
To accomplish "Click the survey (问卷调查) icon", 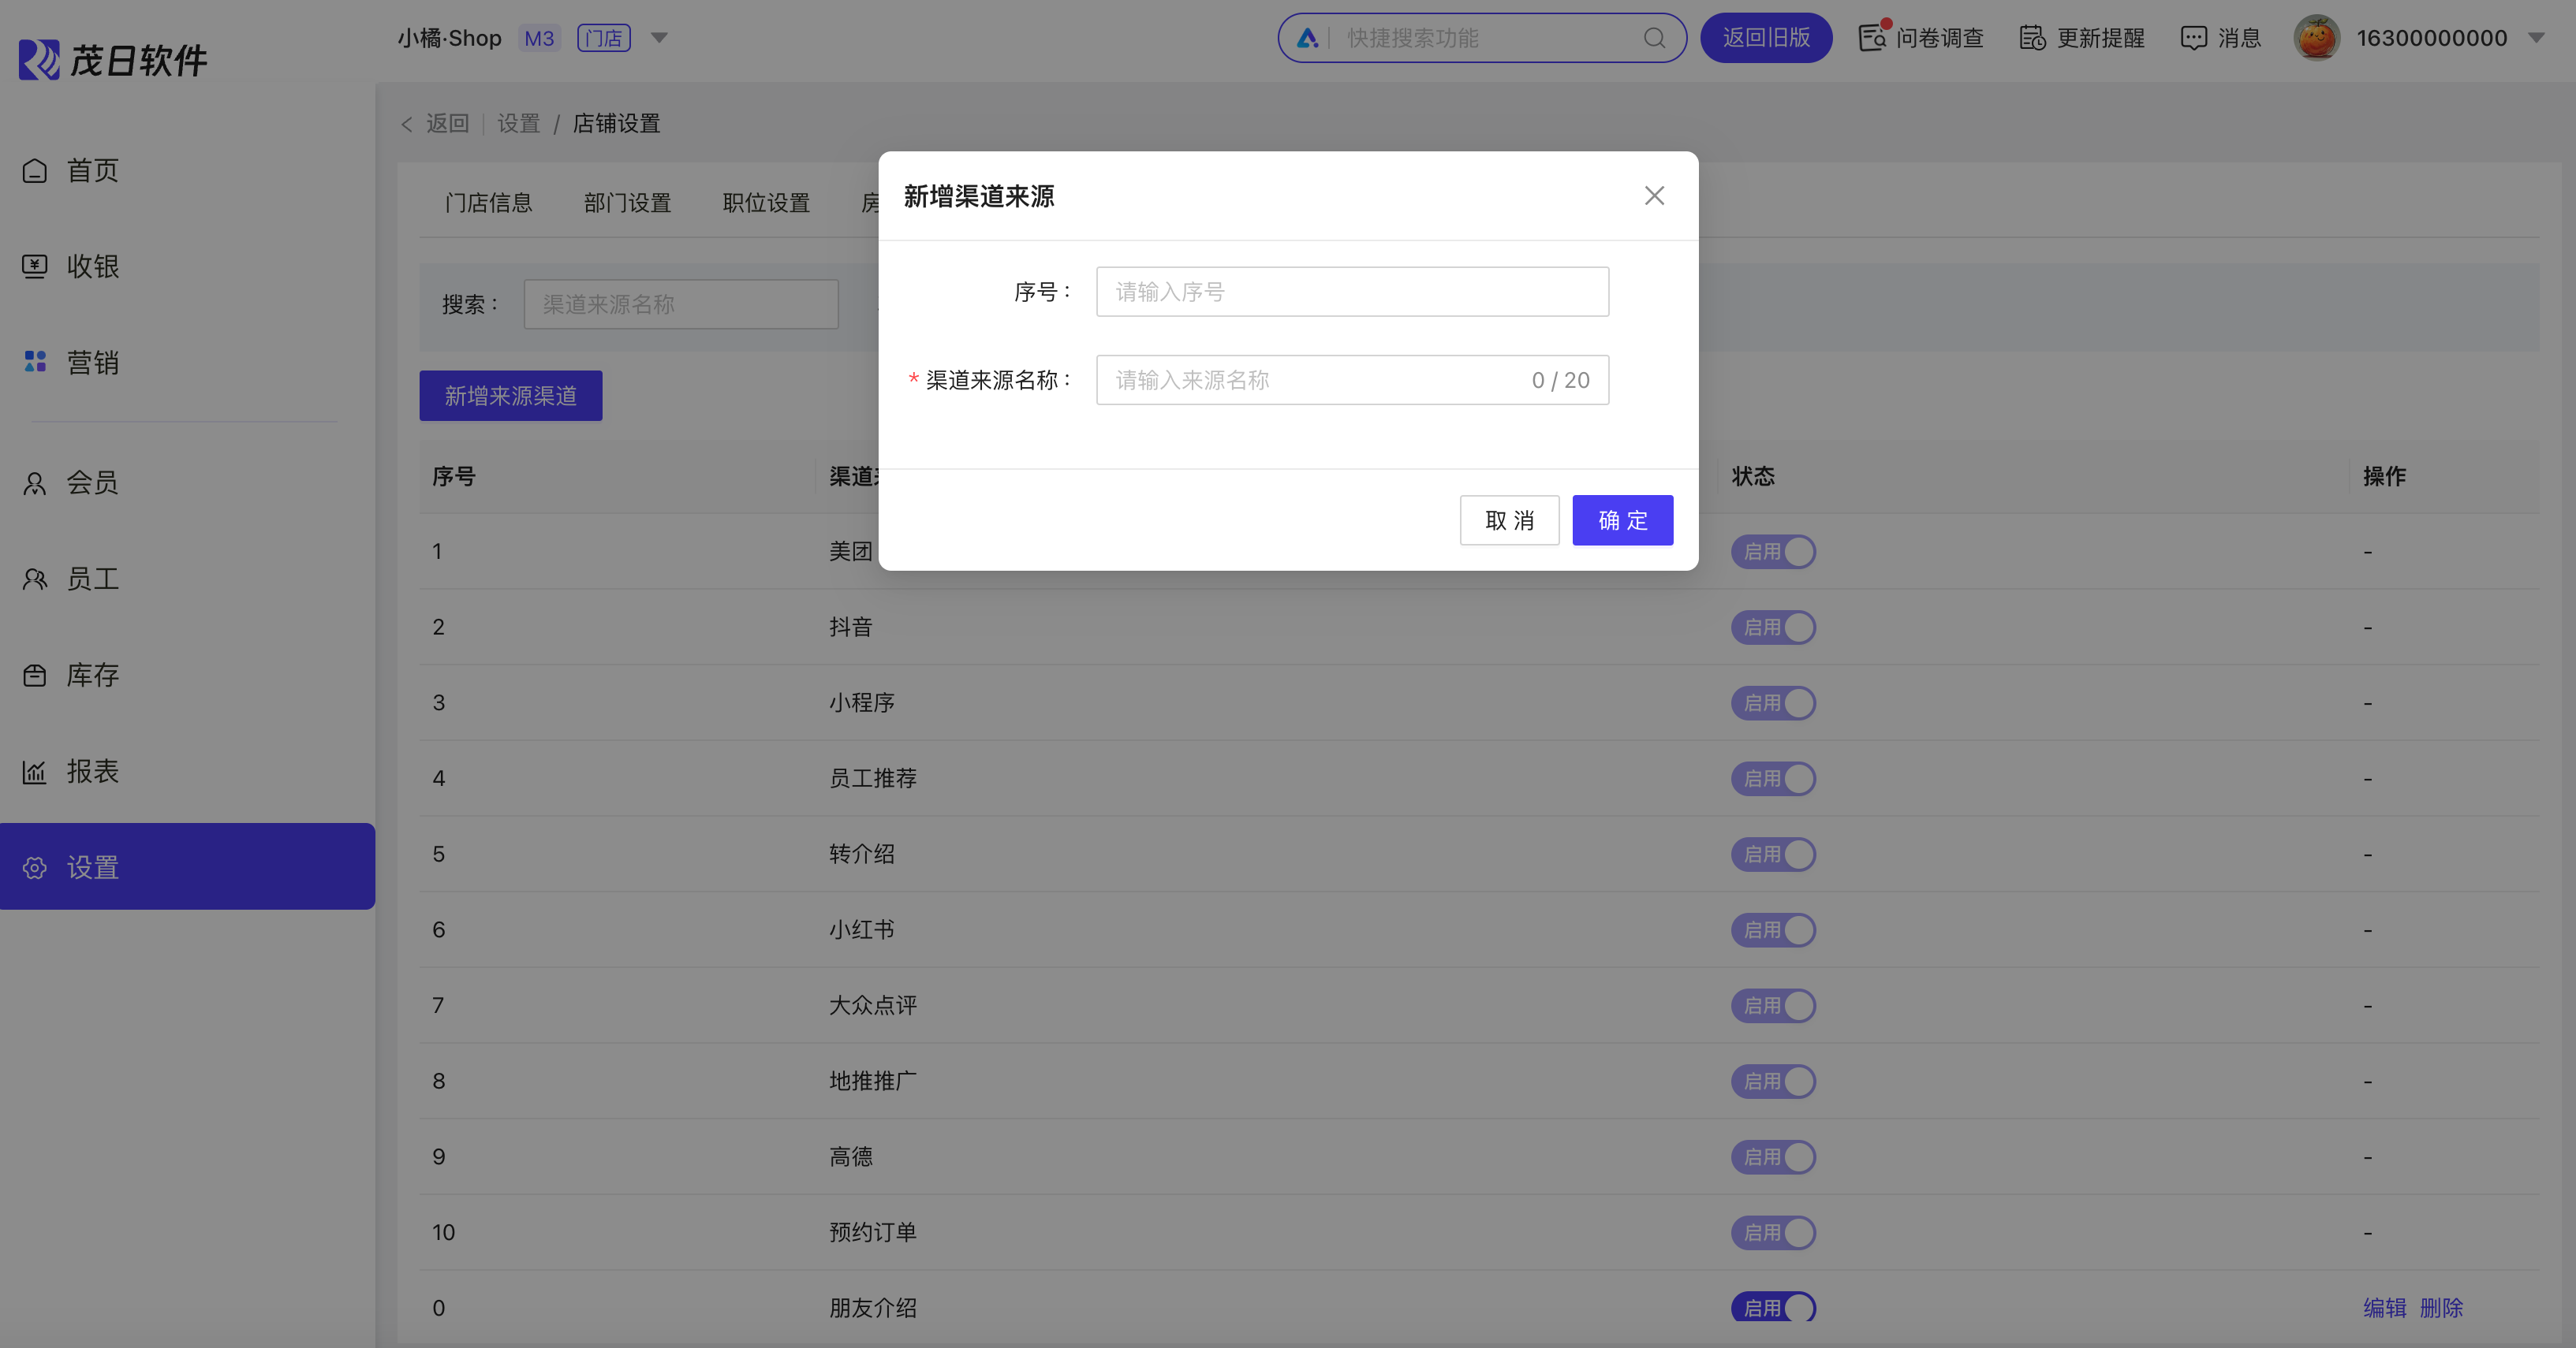I will (1872, 38).
